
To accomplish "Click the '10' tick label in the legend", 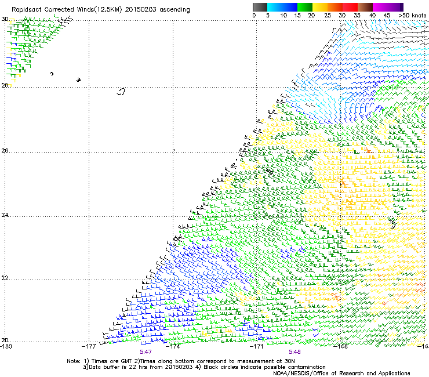I will [x=283, y=16].
